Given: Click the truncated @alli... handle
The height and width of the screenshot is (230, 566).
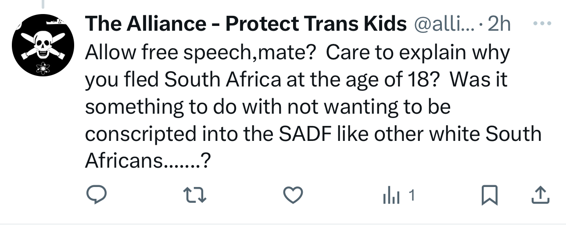Looking at the screenshot, I should coord(444,24).
